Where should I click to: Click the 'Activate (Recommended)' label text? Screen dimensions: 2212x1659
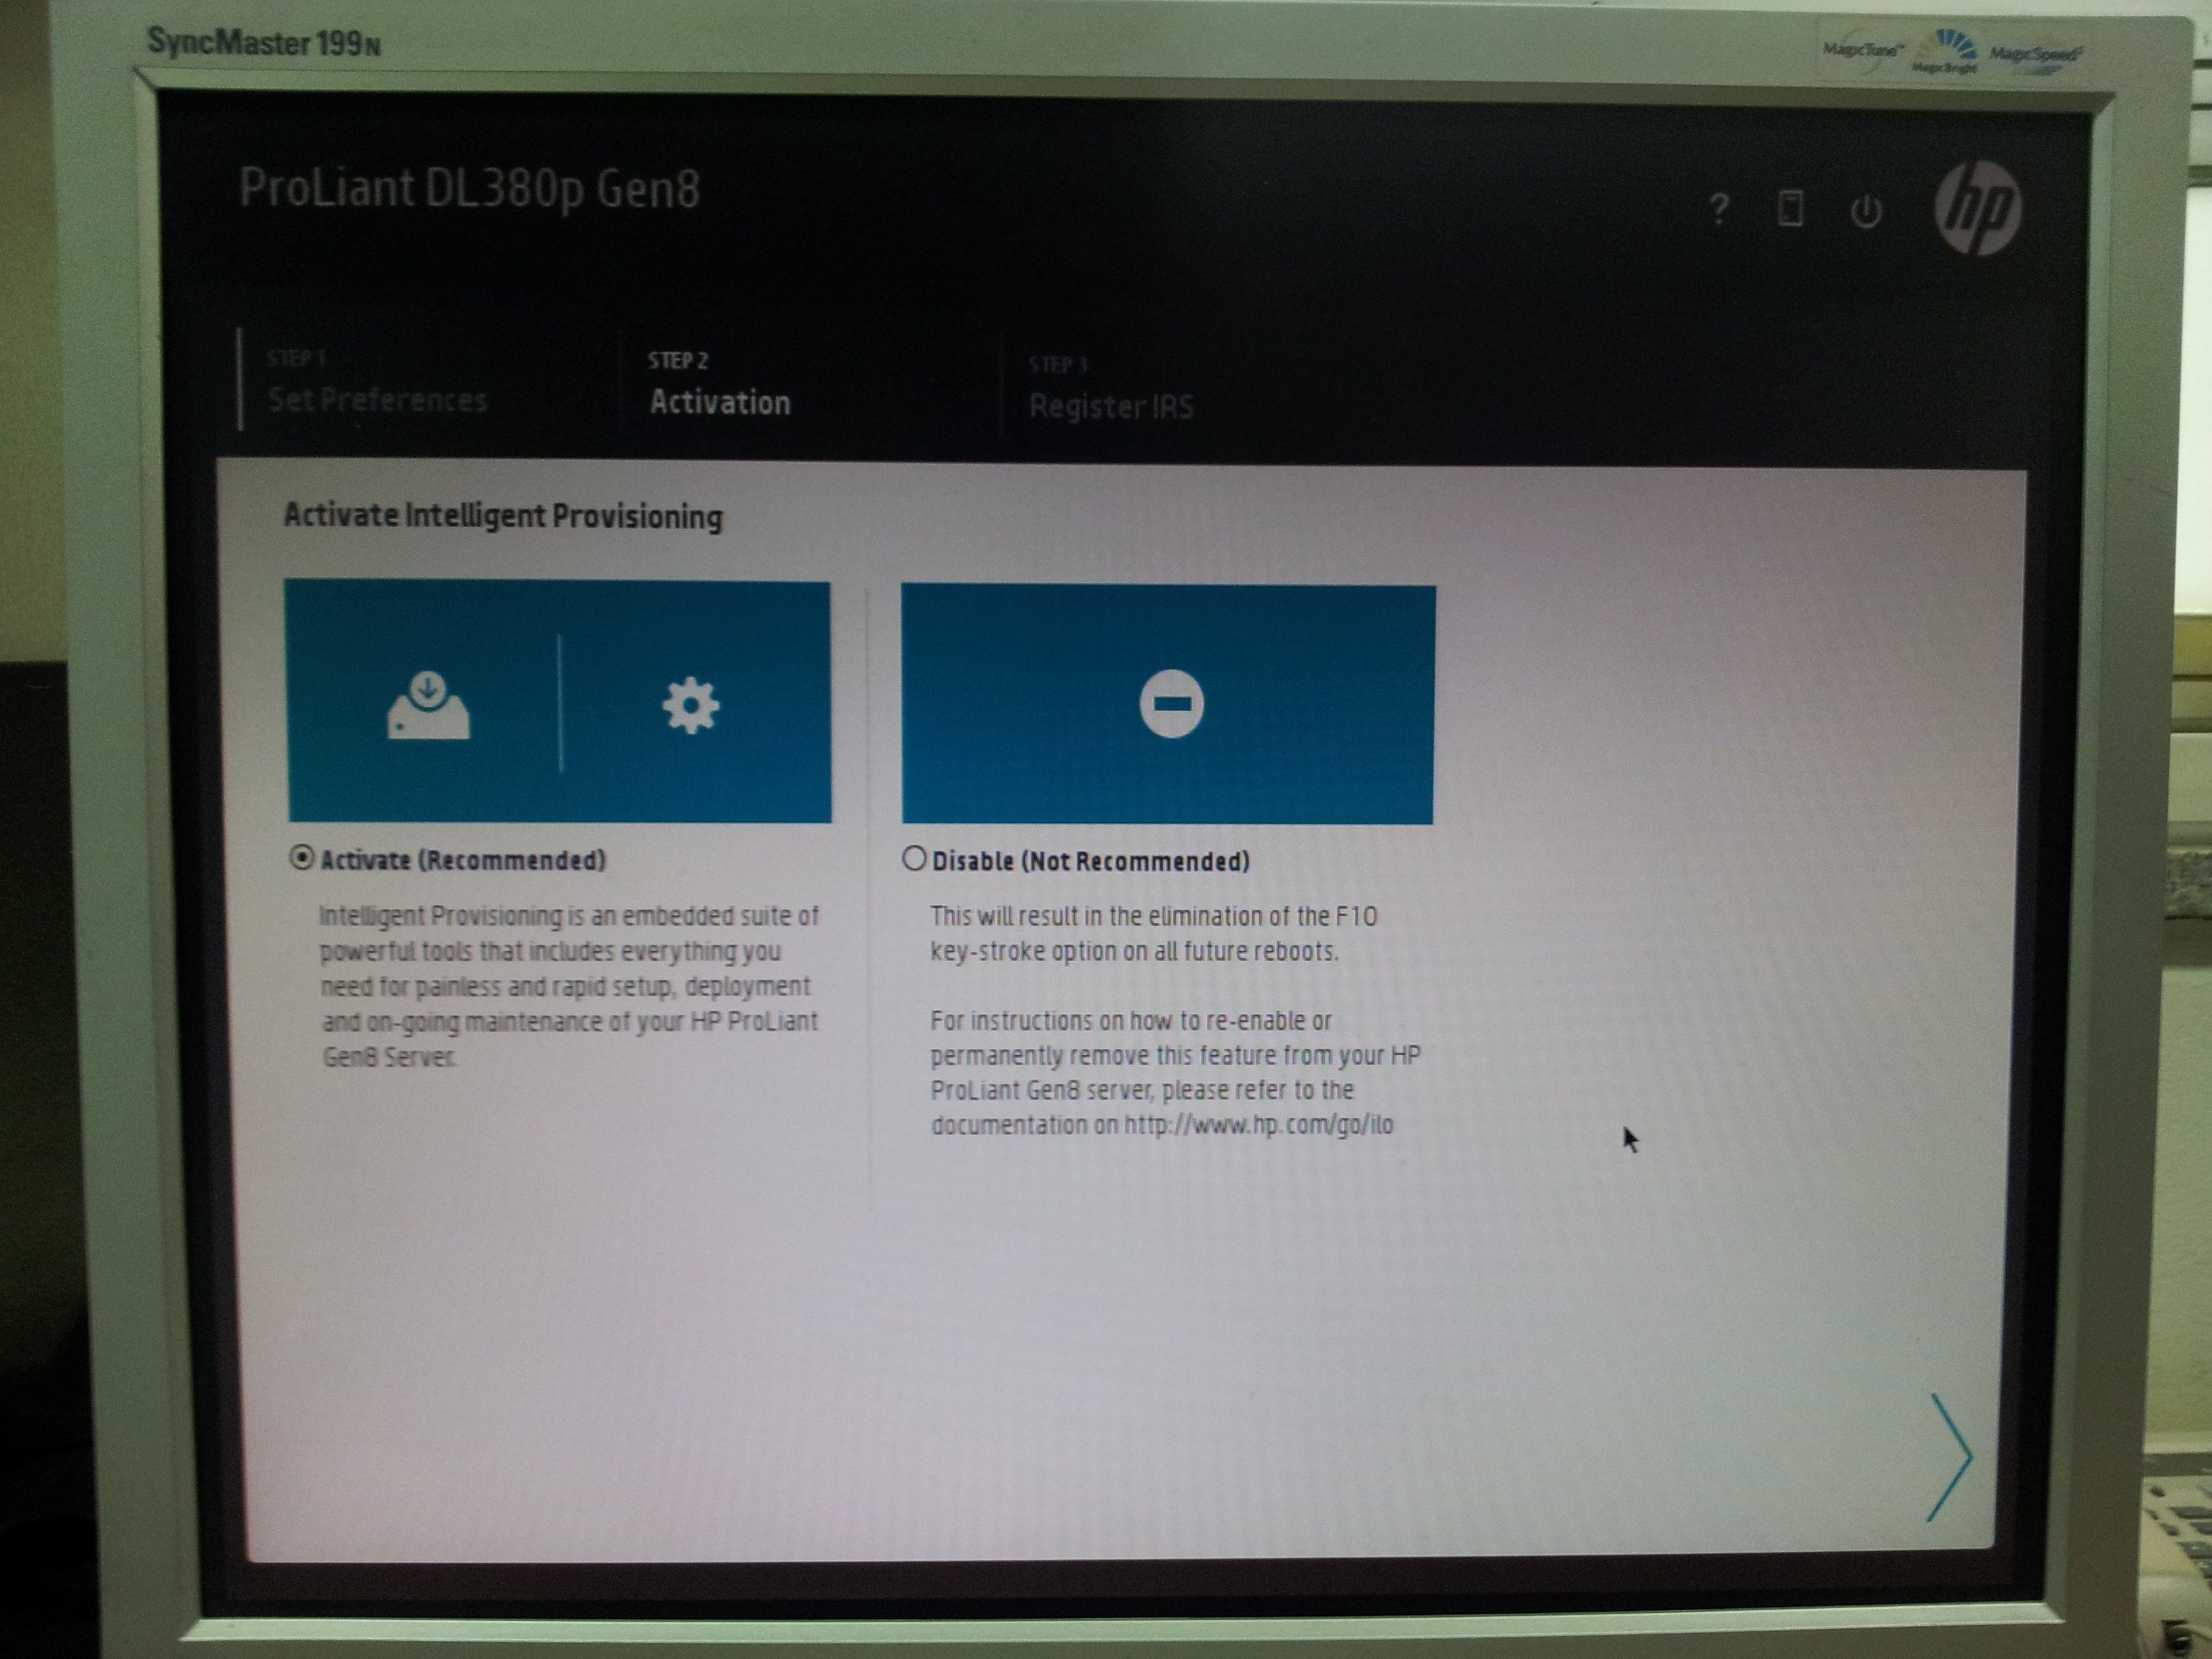[463, 860]
